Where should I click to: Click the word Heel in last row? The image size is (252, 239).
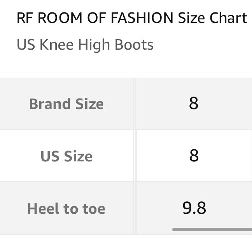(x=42, y=209)
